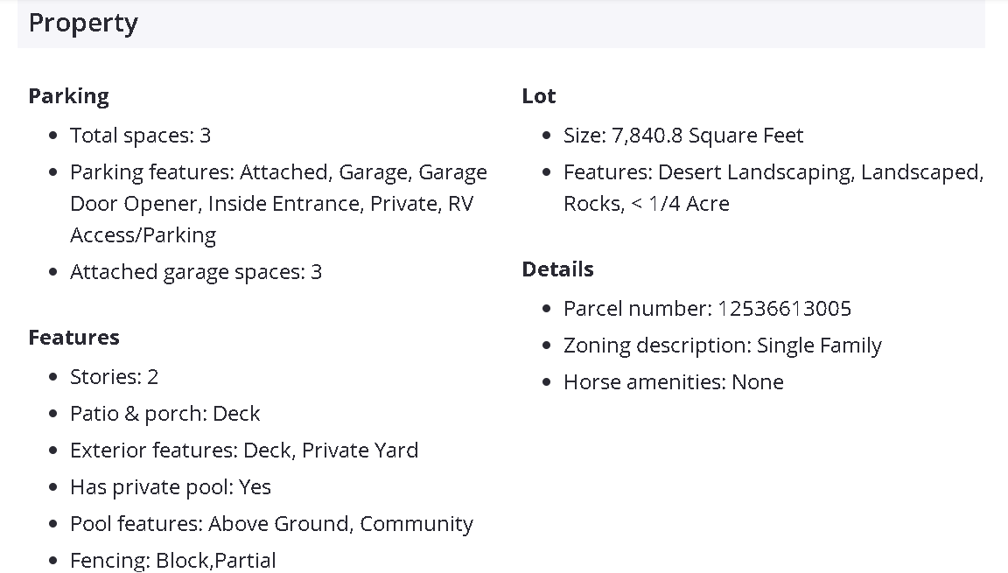The image size is (1008, 573).
Task: Click the parcel number 12536613005
Action: coord(784,309)
